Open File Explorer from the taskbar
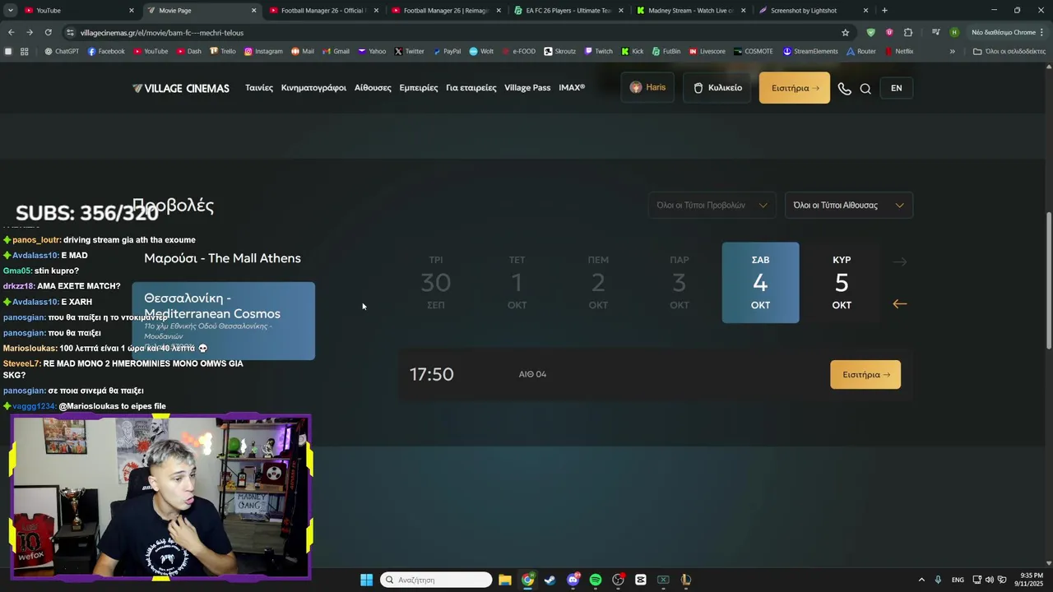 pyautogui.click(x=505, y=580)
